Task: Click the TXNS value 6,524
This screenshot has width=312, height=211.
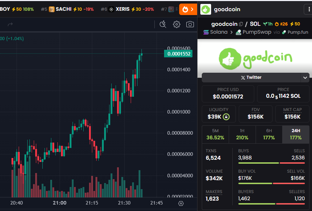Action: coord(213,158)
